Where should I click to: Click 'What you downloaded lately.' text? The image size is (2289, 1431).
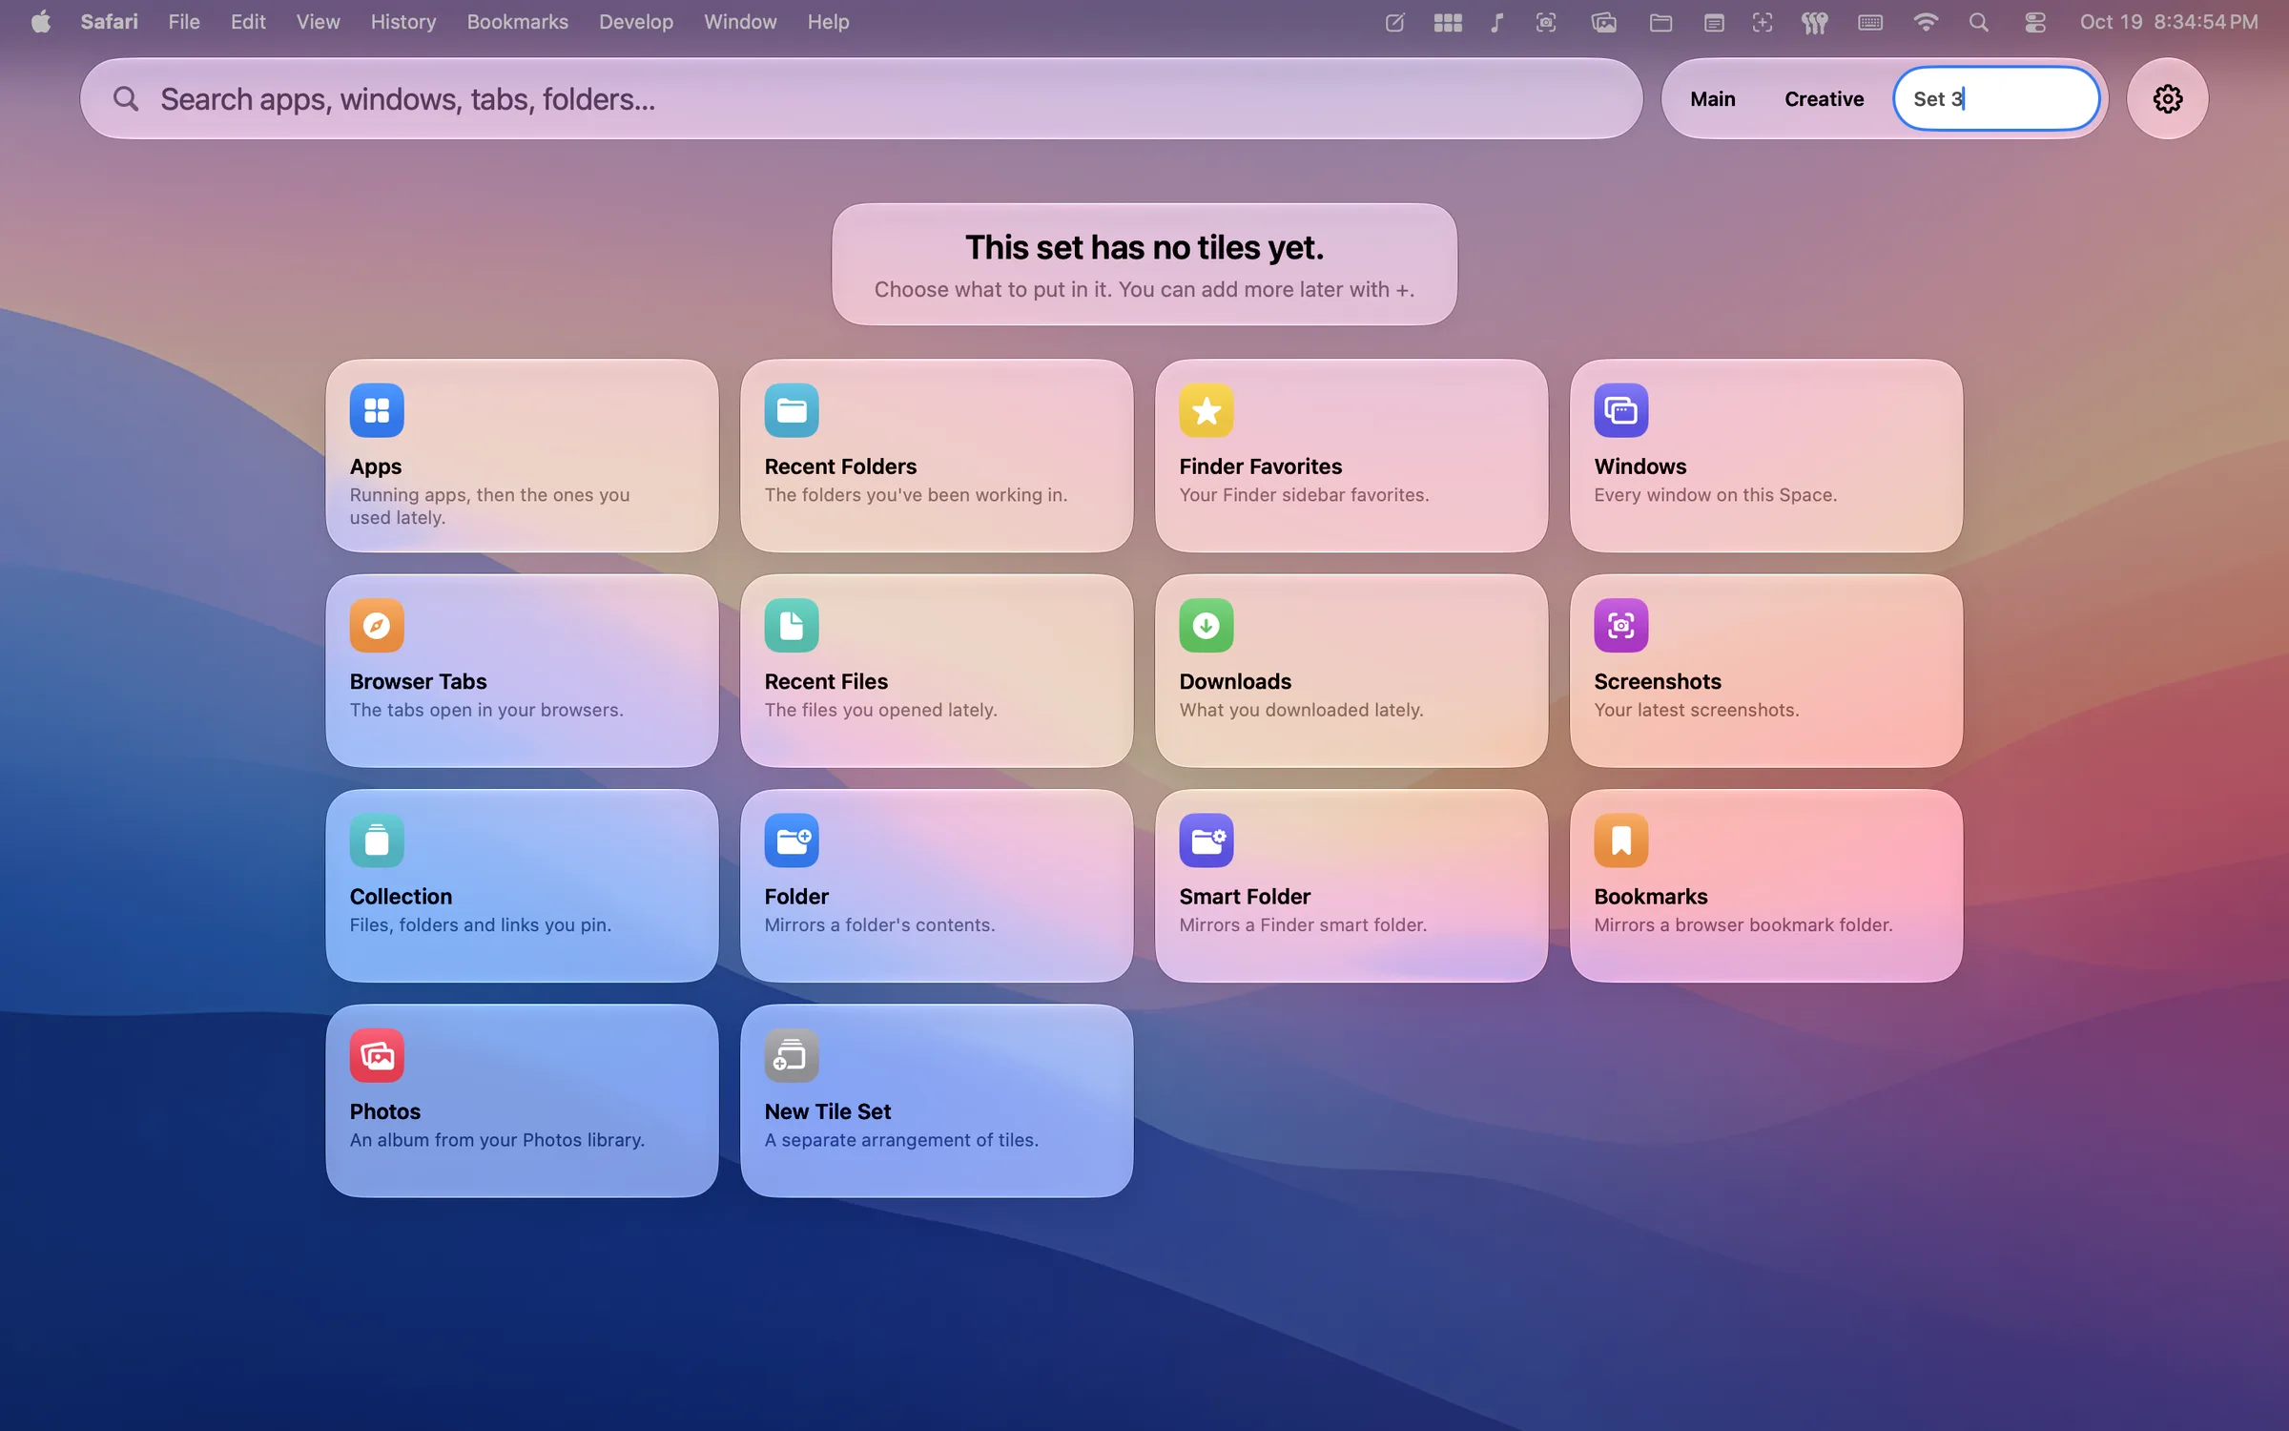1301,710
